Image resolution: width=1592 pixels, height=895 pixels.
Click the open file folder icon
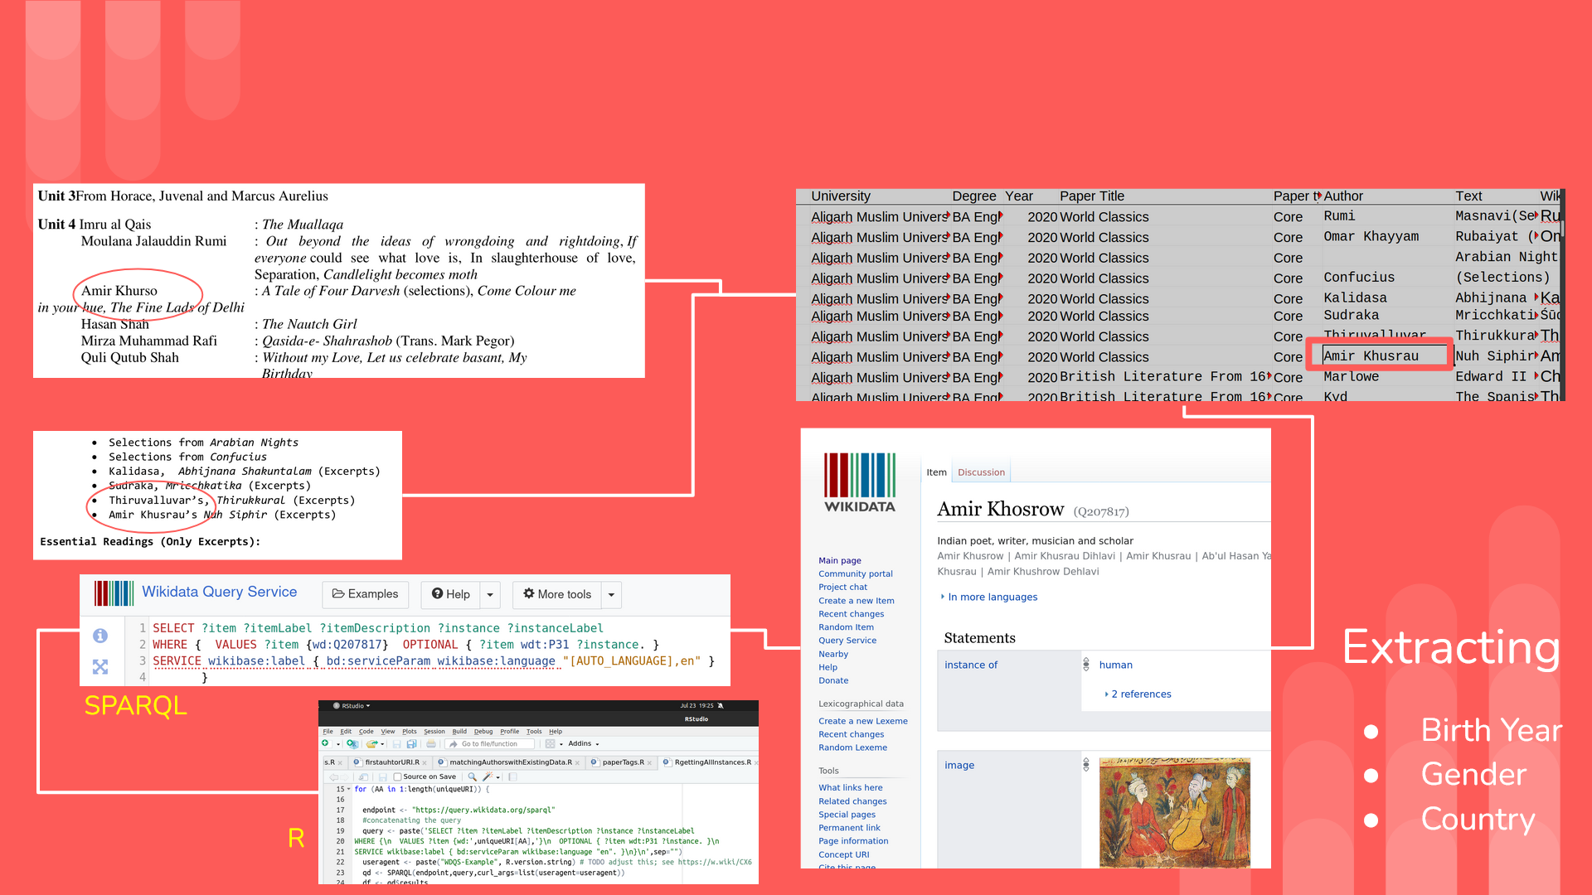pos(371,743)
